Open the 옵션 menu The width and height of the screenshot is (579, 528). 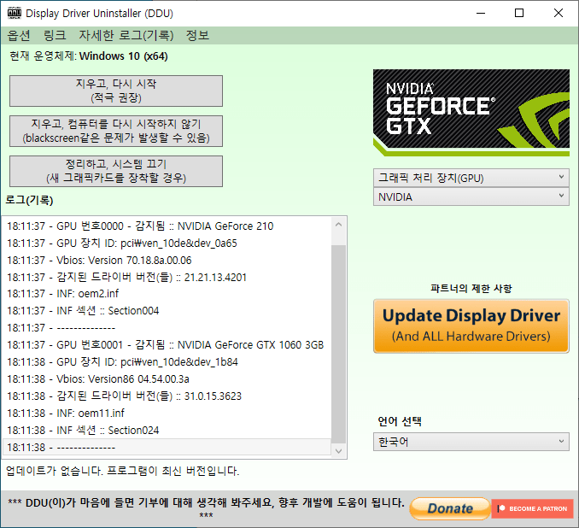[19, 35]
